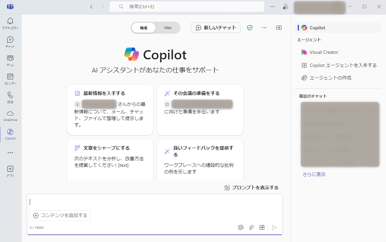Click コンテンツを追加する (add content) button
Viewport: 386px width, 242px height.
(x=60, y=216)
